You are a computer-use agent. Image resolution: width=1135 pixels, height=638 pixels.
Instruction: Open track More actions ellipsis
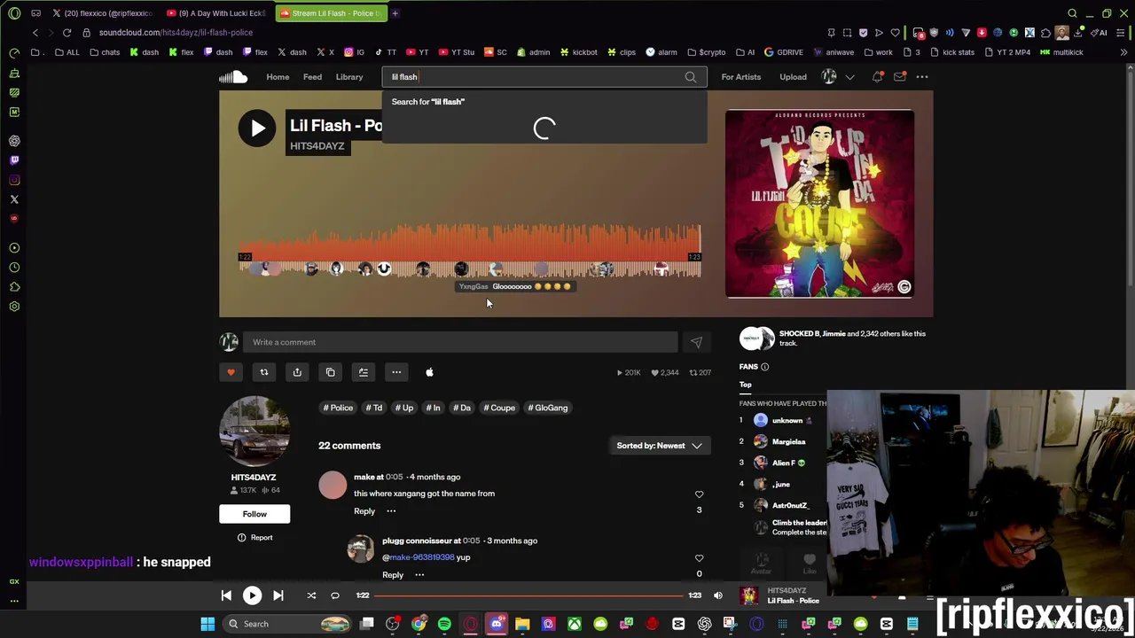point(396,372)
